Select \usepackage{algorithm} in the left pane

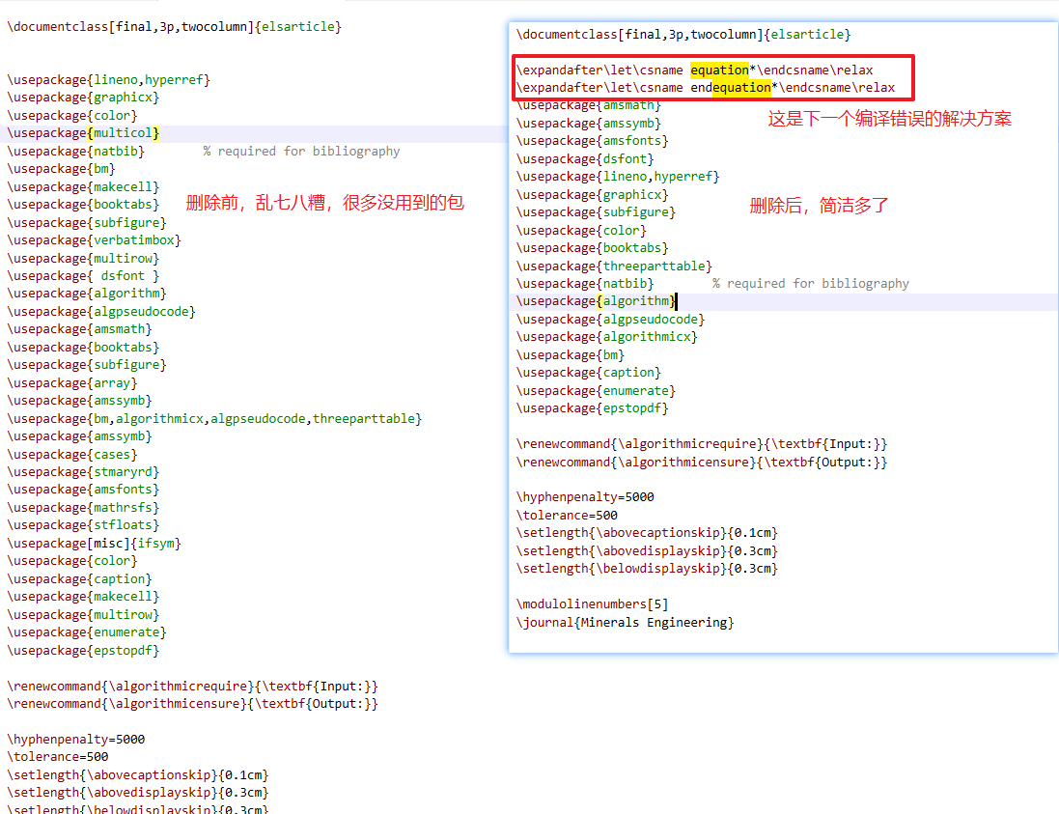point(87,294)
